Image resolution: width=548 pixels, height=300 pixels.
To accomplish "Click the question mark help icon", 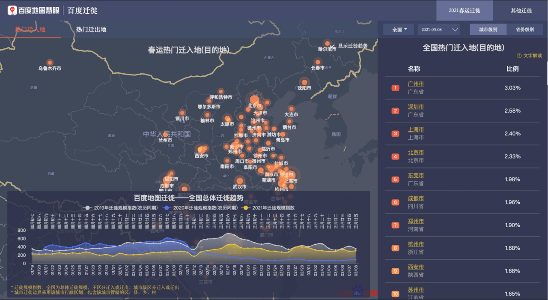I will tap(519, 56).
